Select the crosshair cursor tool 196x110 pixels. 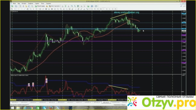[x=15, y=9]
